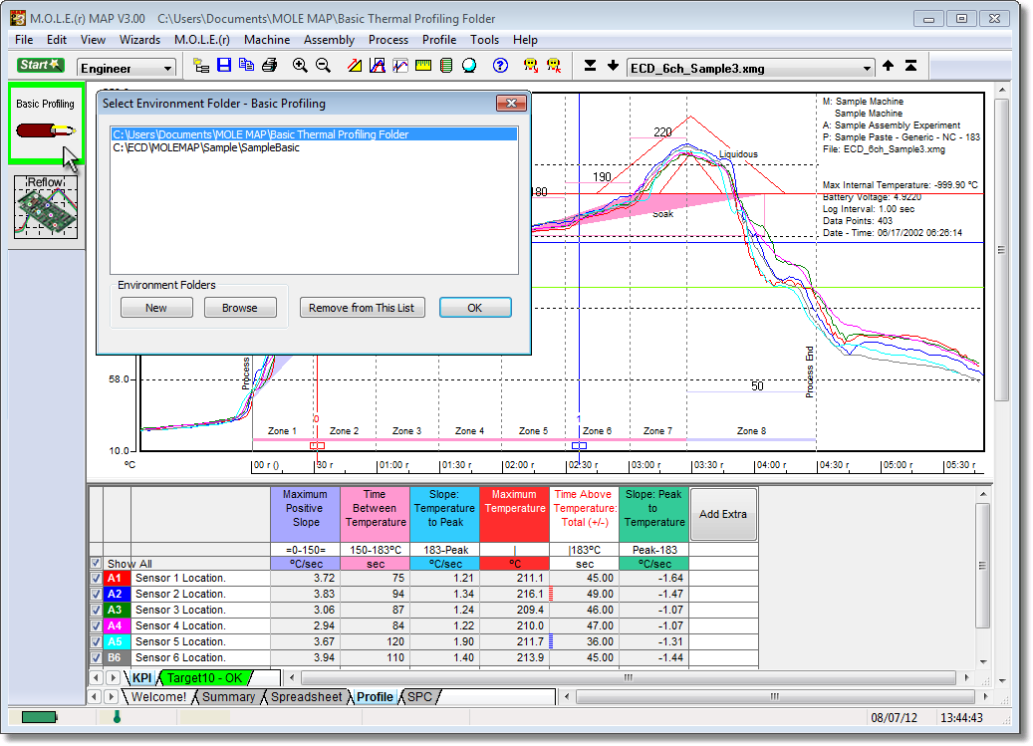Click the yellow ruler measure icon
The height and width of the screenshot is (746, 1033).
(x=423, y=65)
